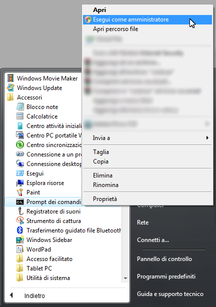
Task: Open the Windows Sidebar icon
Action: click(20, 239)
